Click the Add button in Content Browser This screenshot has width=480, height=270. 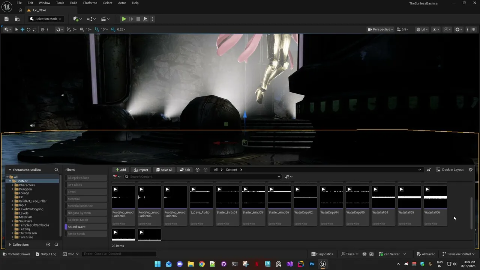pos(121,170)
